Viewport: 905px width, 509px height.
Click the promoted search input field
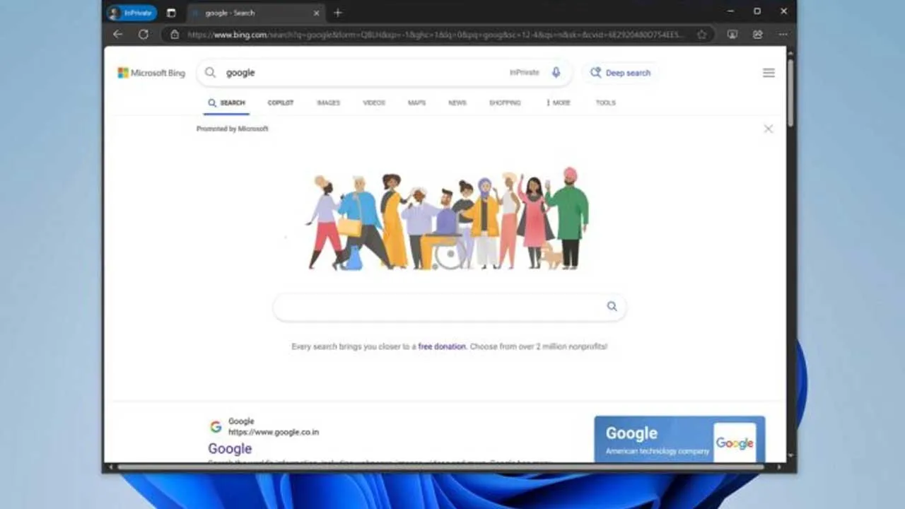pos(449,307)
